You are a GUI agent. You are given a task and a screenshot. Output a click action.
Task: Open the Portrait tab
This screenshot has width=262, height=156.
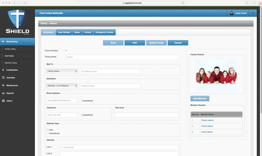tap(88, 32)
